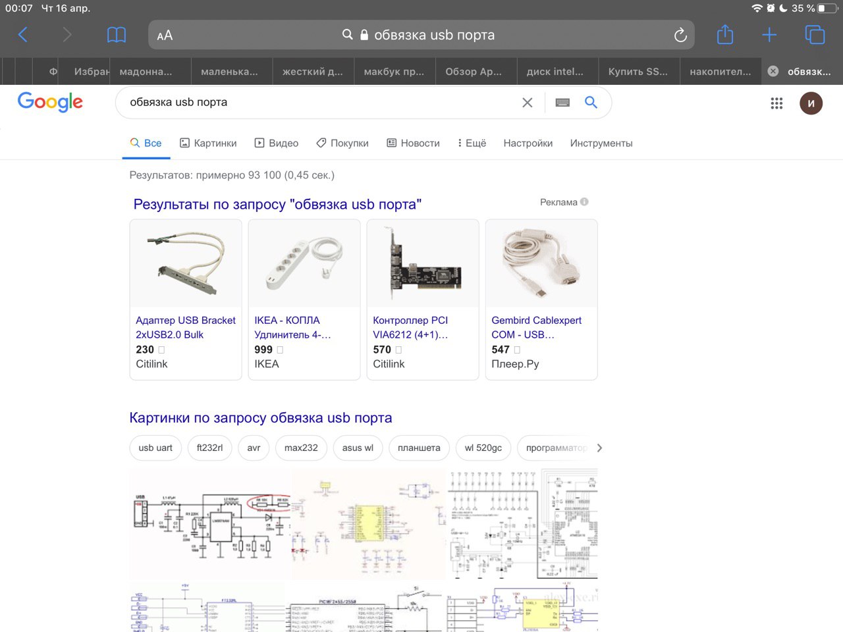
Task: Go back with Safari back arrow
Action: point(23,35)
